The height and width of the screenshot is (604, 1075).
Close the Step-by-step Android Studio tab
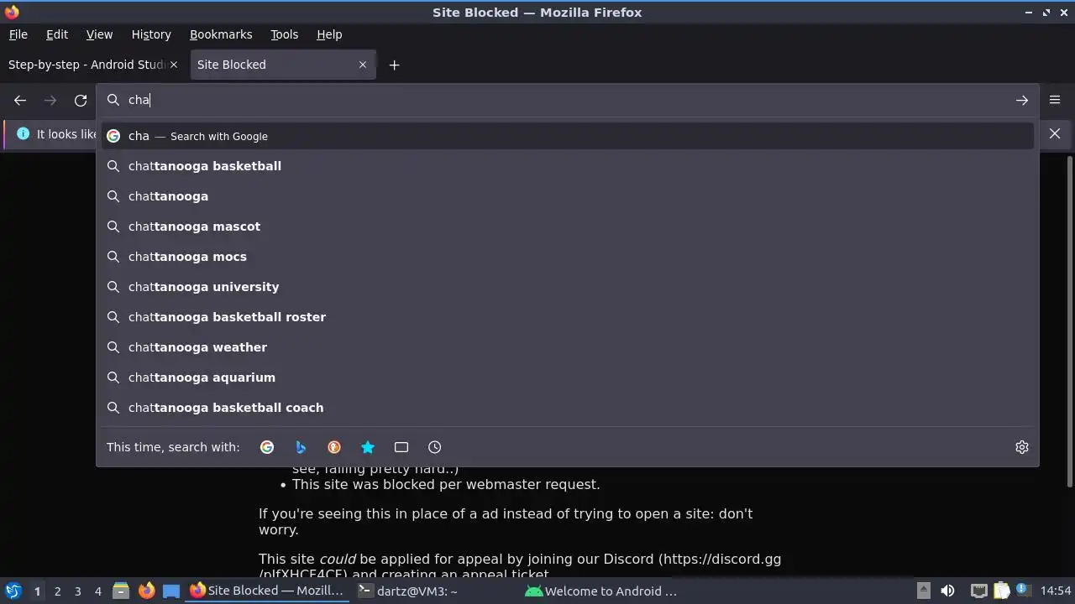click(174, 65)
